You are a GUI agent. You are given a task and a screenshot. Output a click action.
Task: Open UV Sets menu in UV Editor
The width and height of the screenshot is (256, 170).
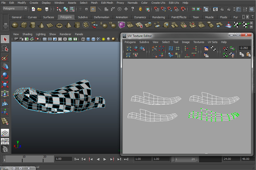(212, 42)
